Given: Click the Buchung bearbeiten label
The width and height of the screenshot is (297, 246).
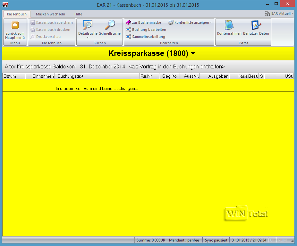Looking at the screenshot, I should pyautogui.click(x=149, y=30).
